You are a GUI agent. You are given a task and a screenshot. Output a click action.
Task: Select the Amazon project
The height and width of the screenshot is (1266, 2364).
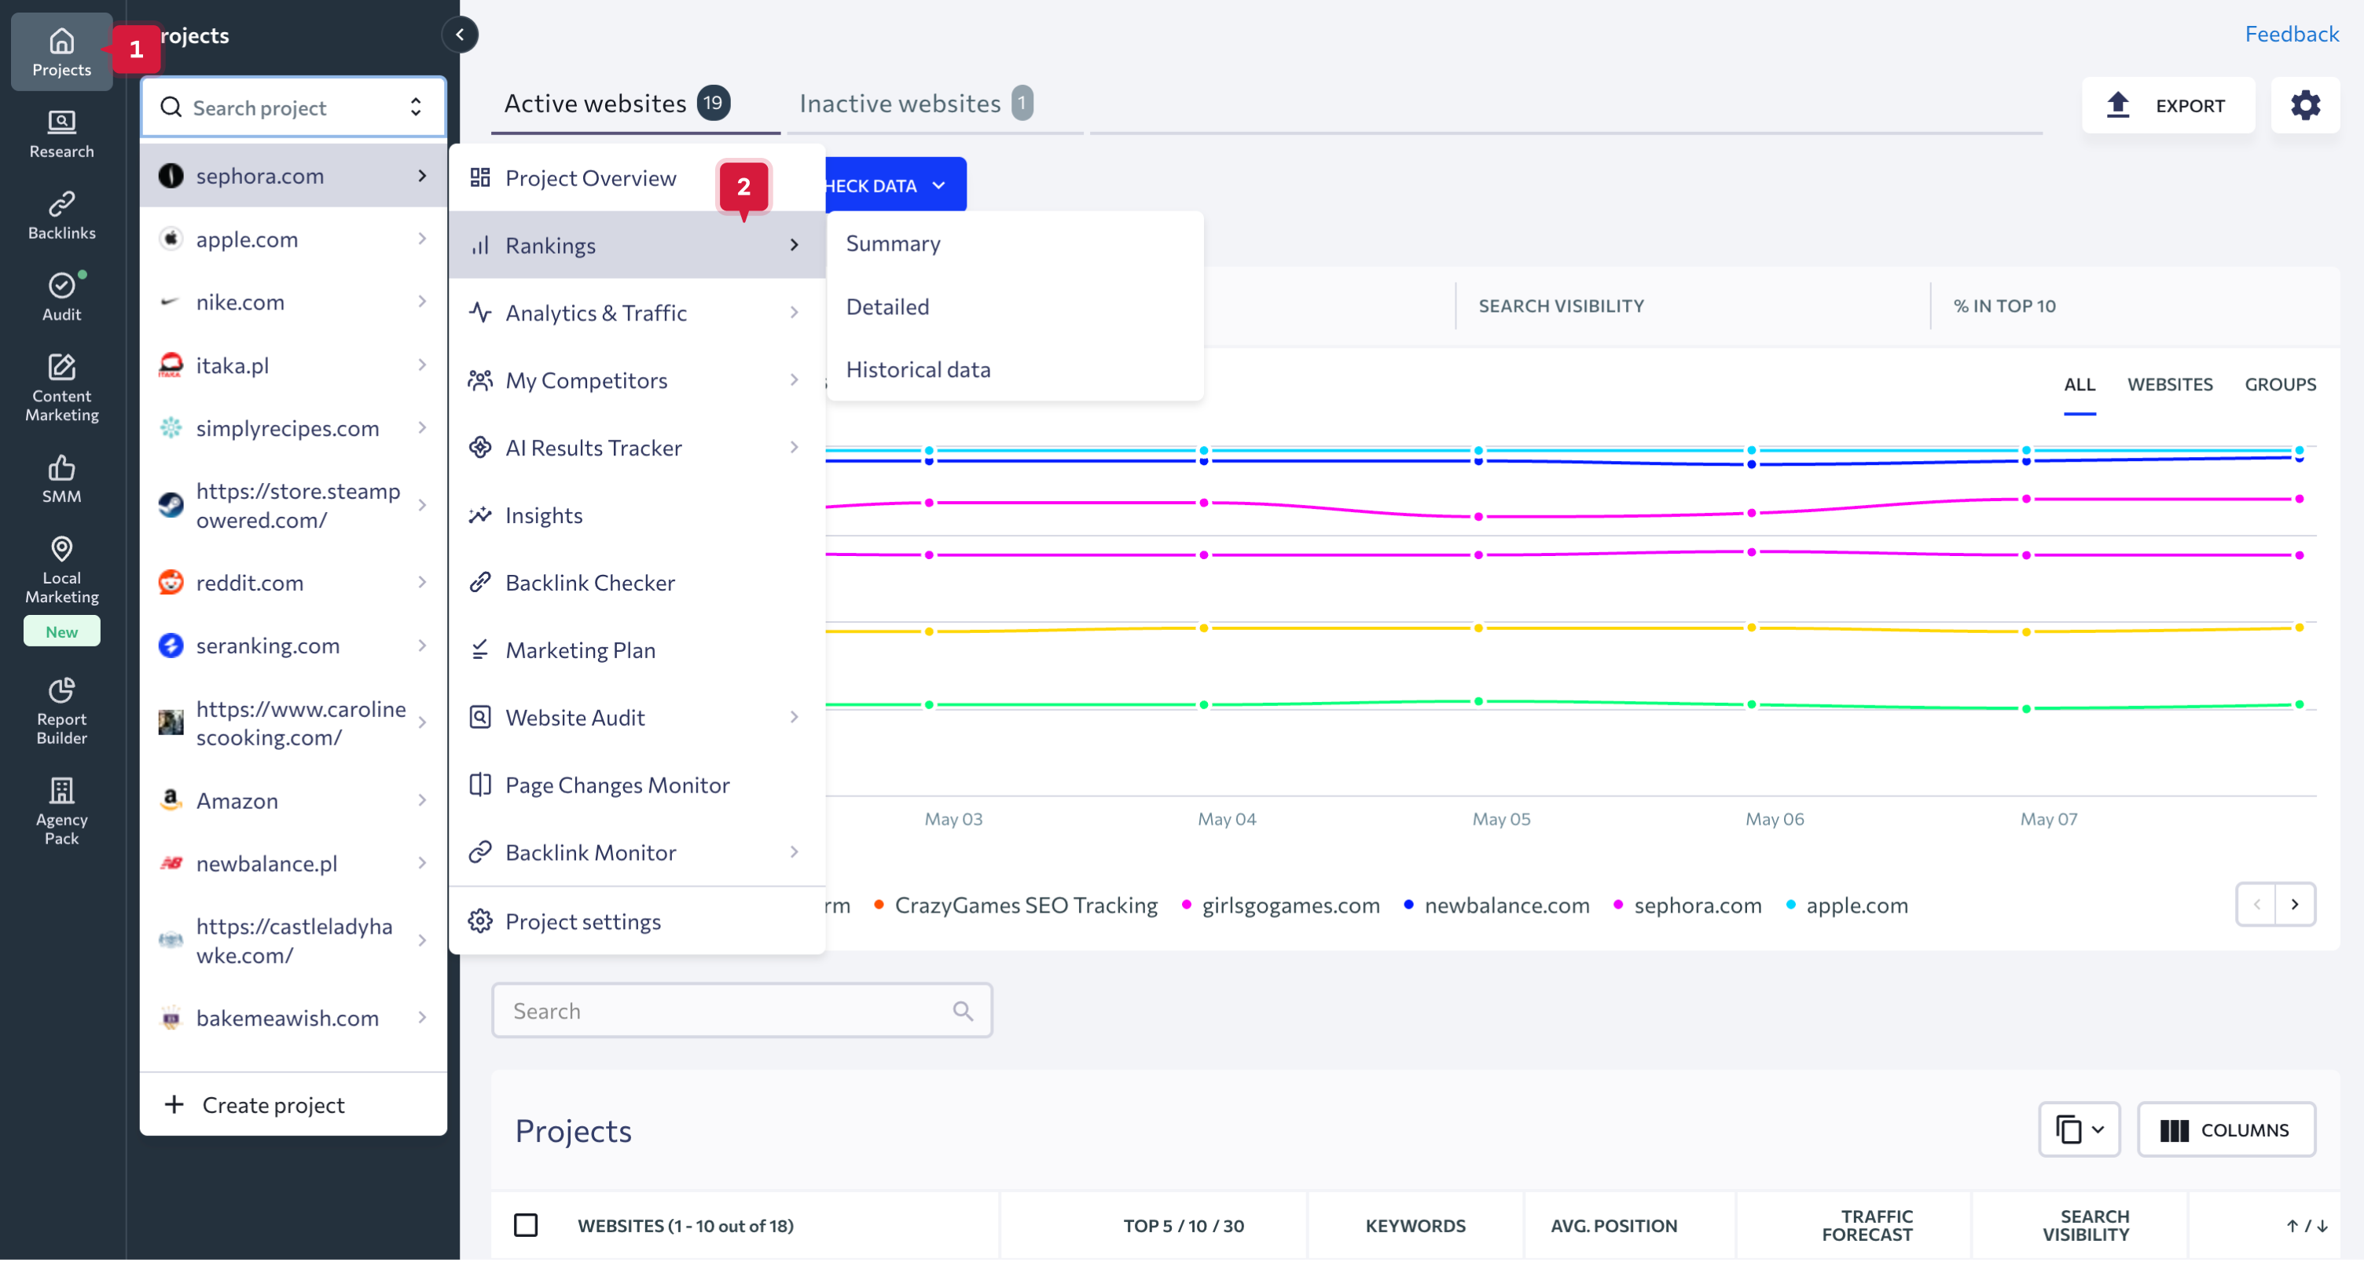(292, 801)
